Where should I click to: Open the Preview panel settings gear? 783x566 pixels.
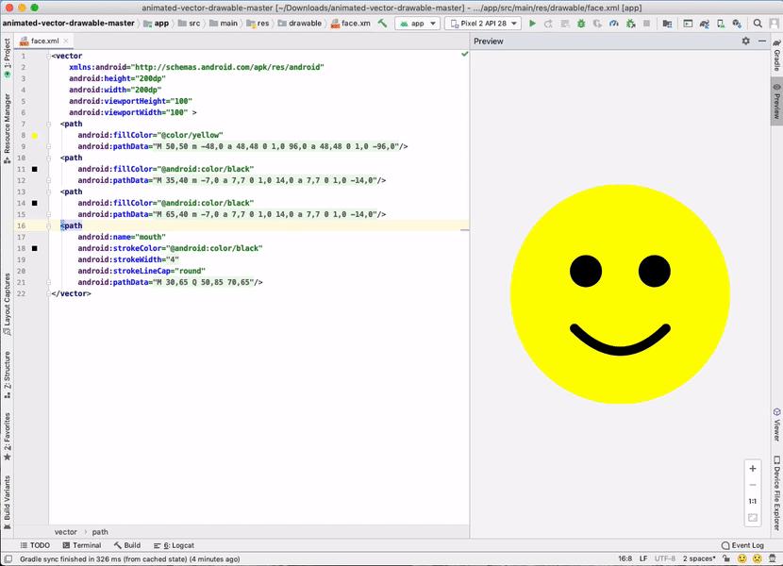click(x=745, y=42)
